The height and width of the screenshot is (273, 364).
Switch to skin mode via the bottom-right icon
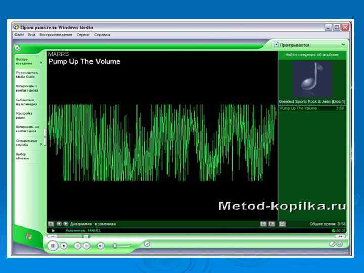coord(339,244)
